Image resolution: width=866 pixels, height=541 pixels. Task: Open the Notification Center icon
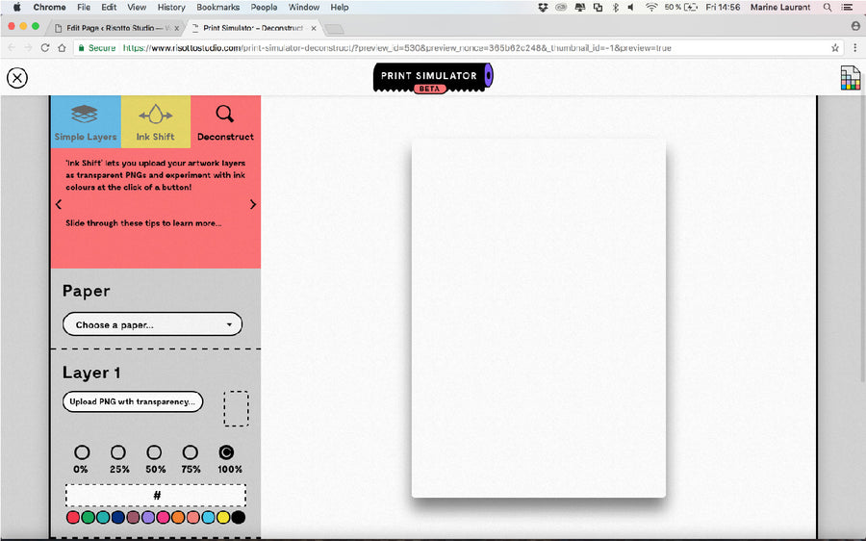847,7
